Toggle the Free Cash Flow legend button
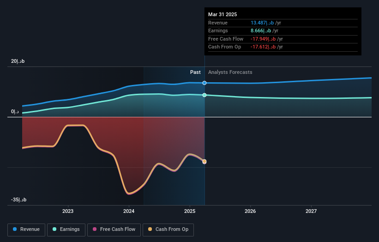This screenshot has width=379, height=242. [x=114, y=230]
